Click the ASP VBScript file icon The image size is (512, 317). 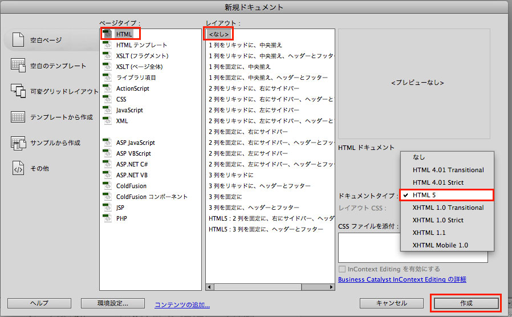tap(107, 153)
